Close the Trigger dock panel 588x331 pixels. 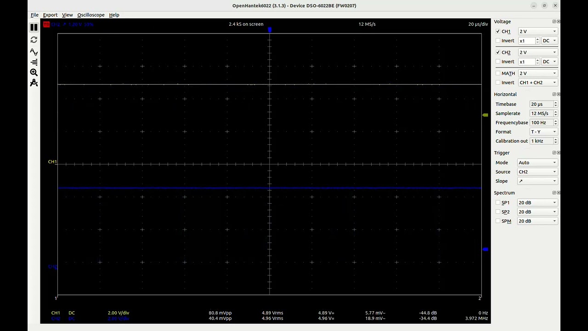coord(558,153)
